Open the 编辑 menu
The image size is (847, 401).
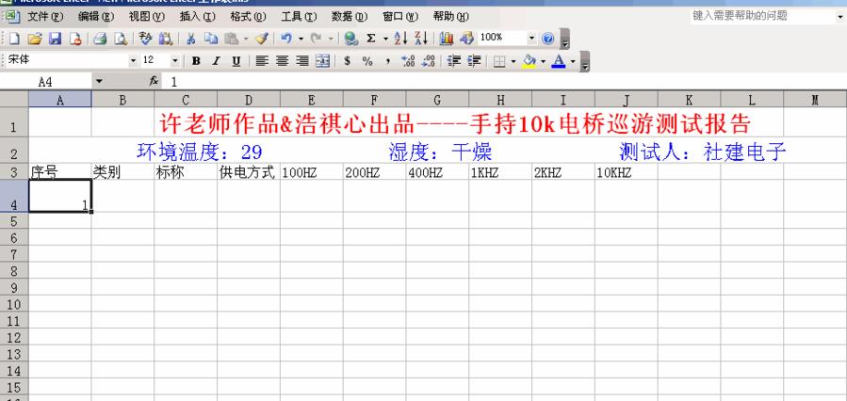[x=96, y=17]
